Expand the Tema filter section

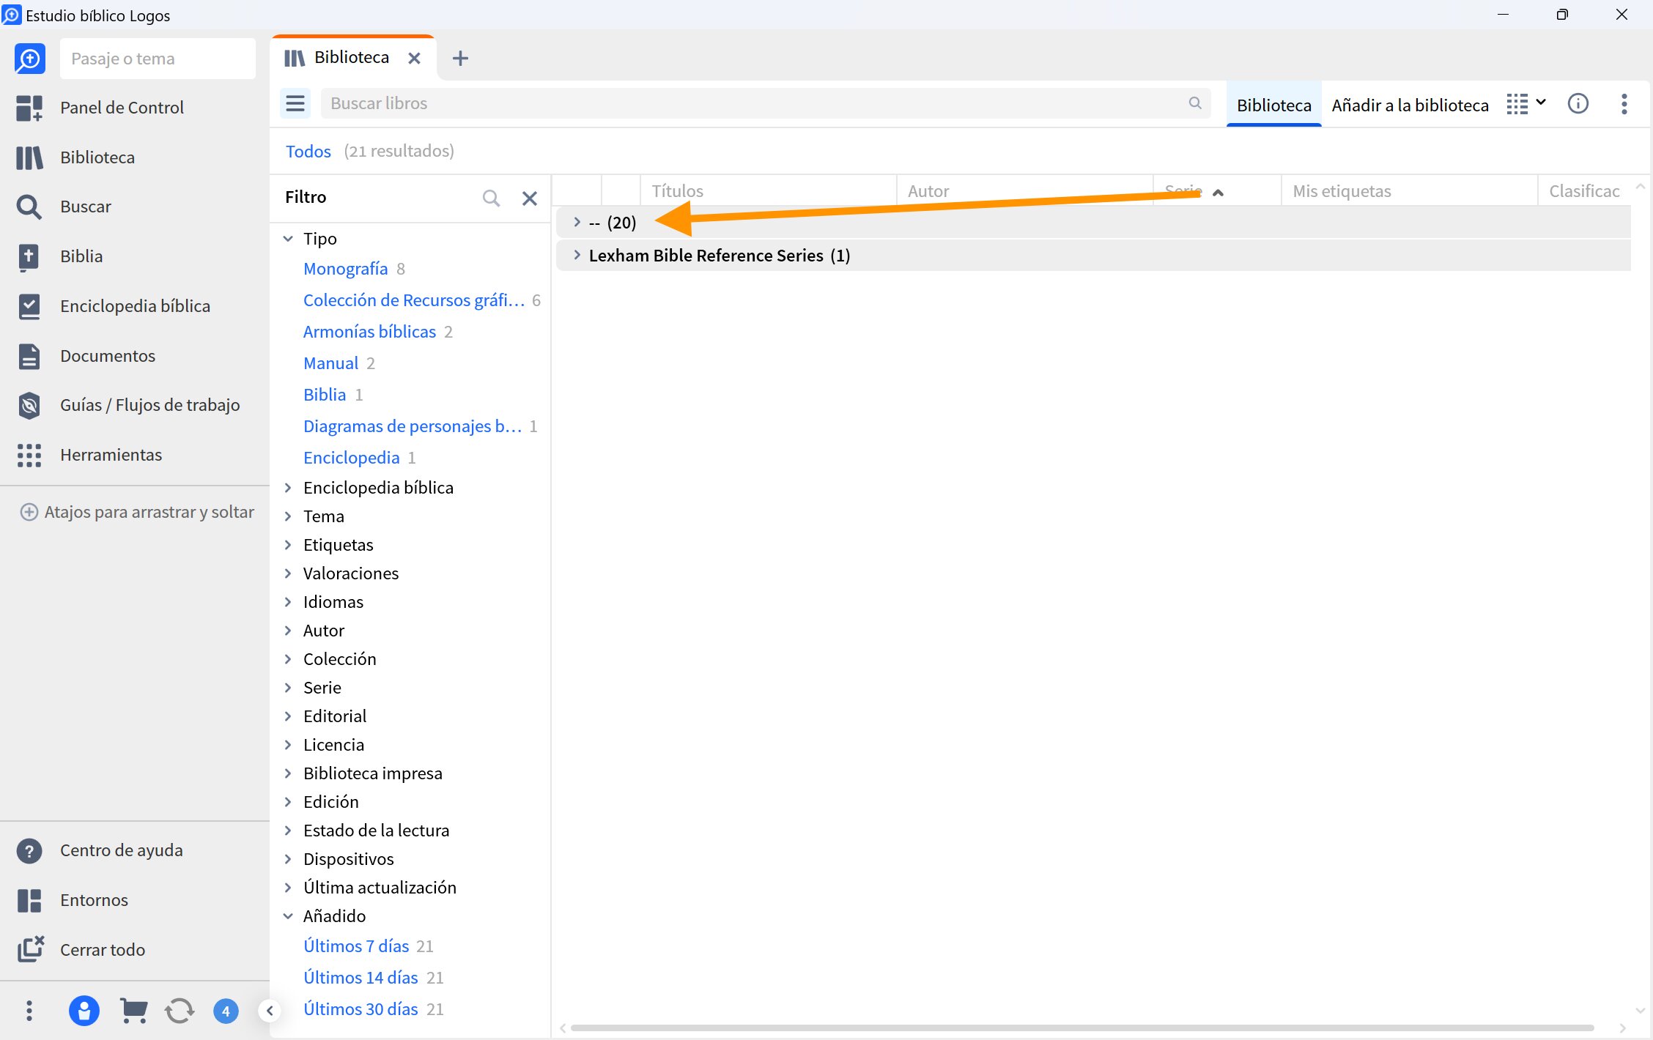click(288, 516)
